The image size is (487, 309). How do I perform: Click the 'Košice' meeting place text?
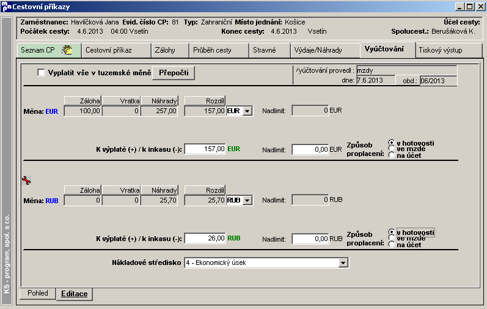click(x=295, y=22)
